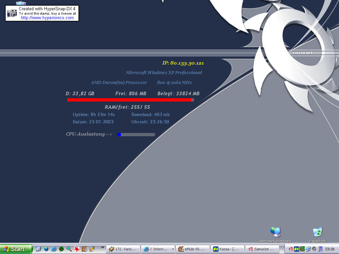Click Kazaa tray icon
Viewport: 339px width, 254px height.
297,249
